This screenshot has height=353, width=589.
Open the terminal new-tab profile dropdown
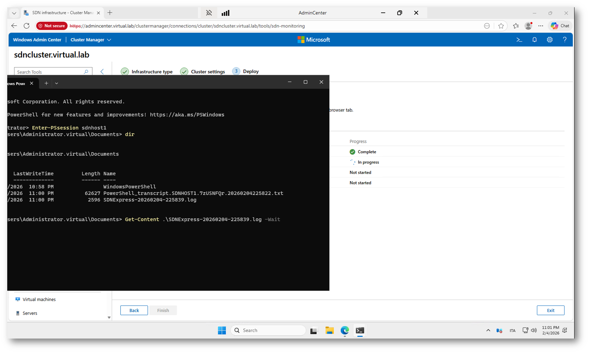click(x=57, y=83)
